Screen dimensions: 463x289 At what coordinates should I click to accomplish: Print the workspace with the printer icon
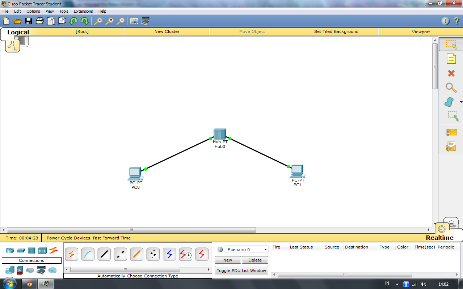40,21
